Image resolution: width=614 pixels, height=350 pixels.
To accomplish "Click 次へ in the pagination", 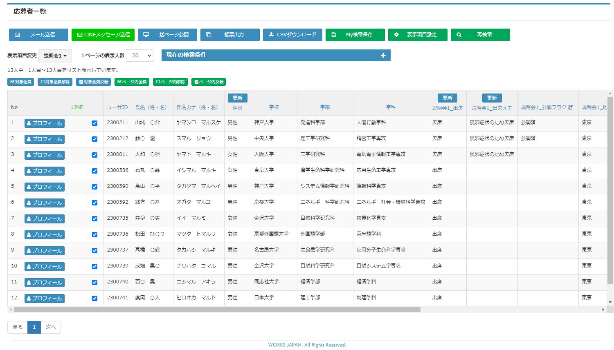I will 51,327.
